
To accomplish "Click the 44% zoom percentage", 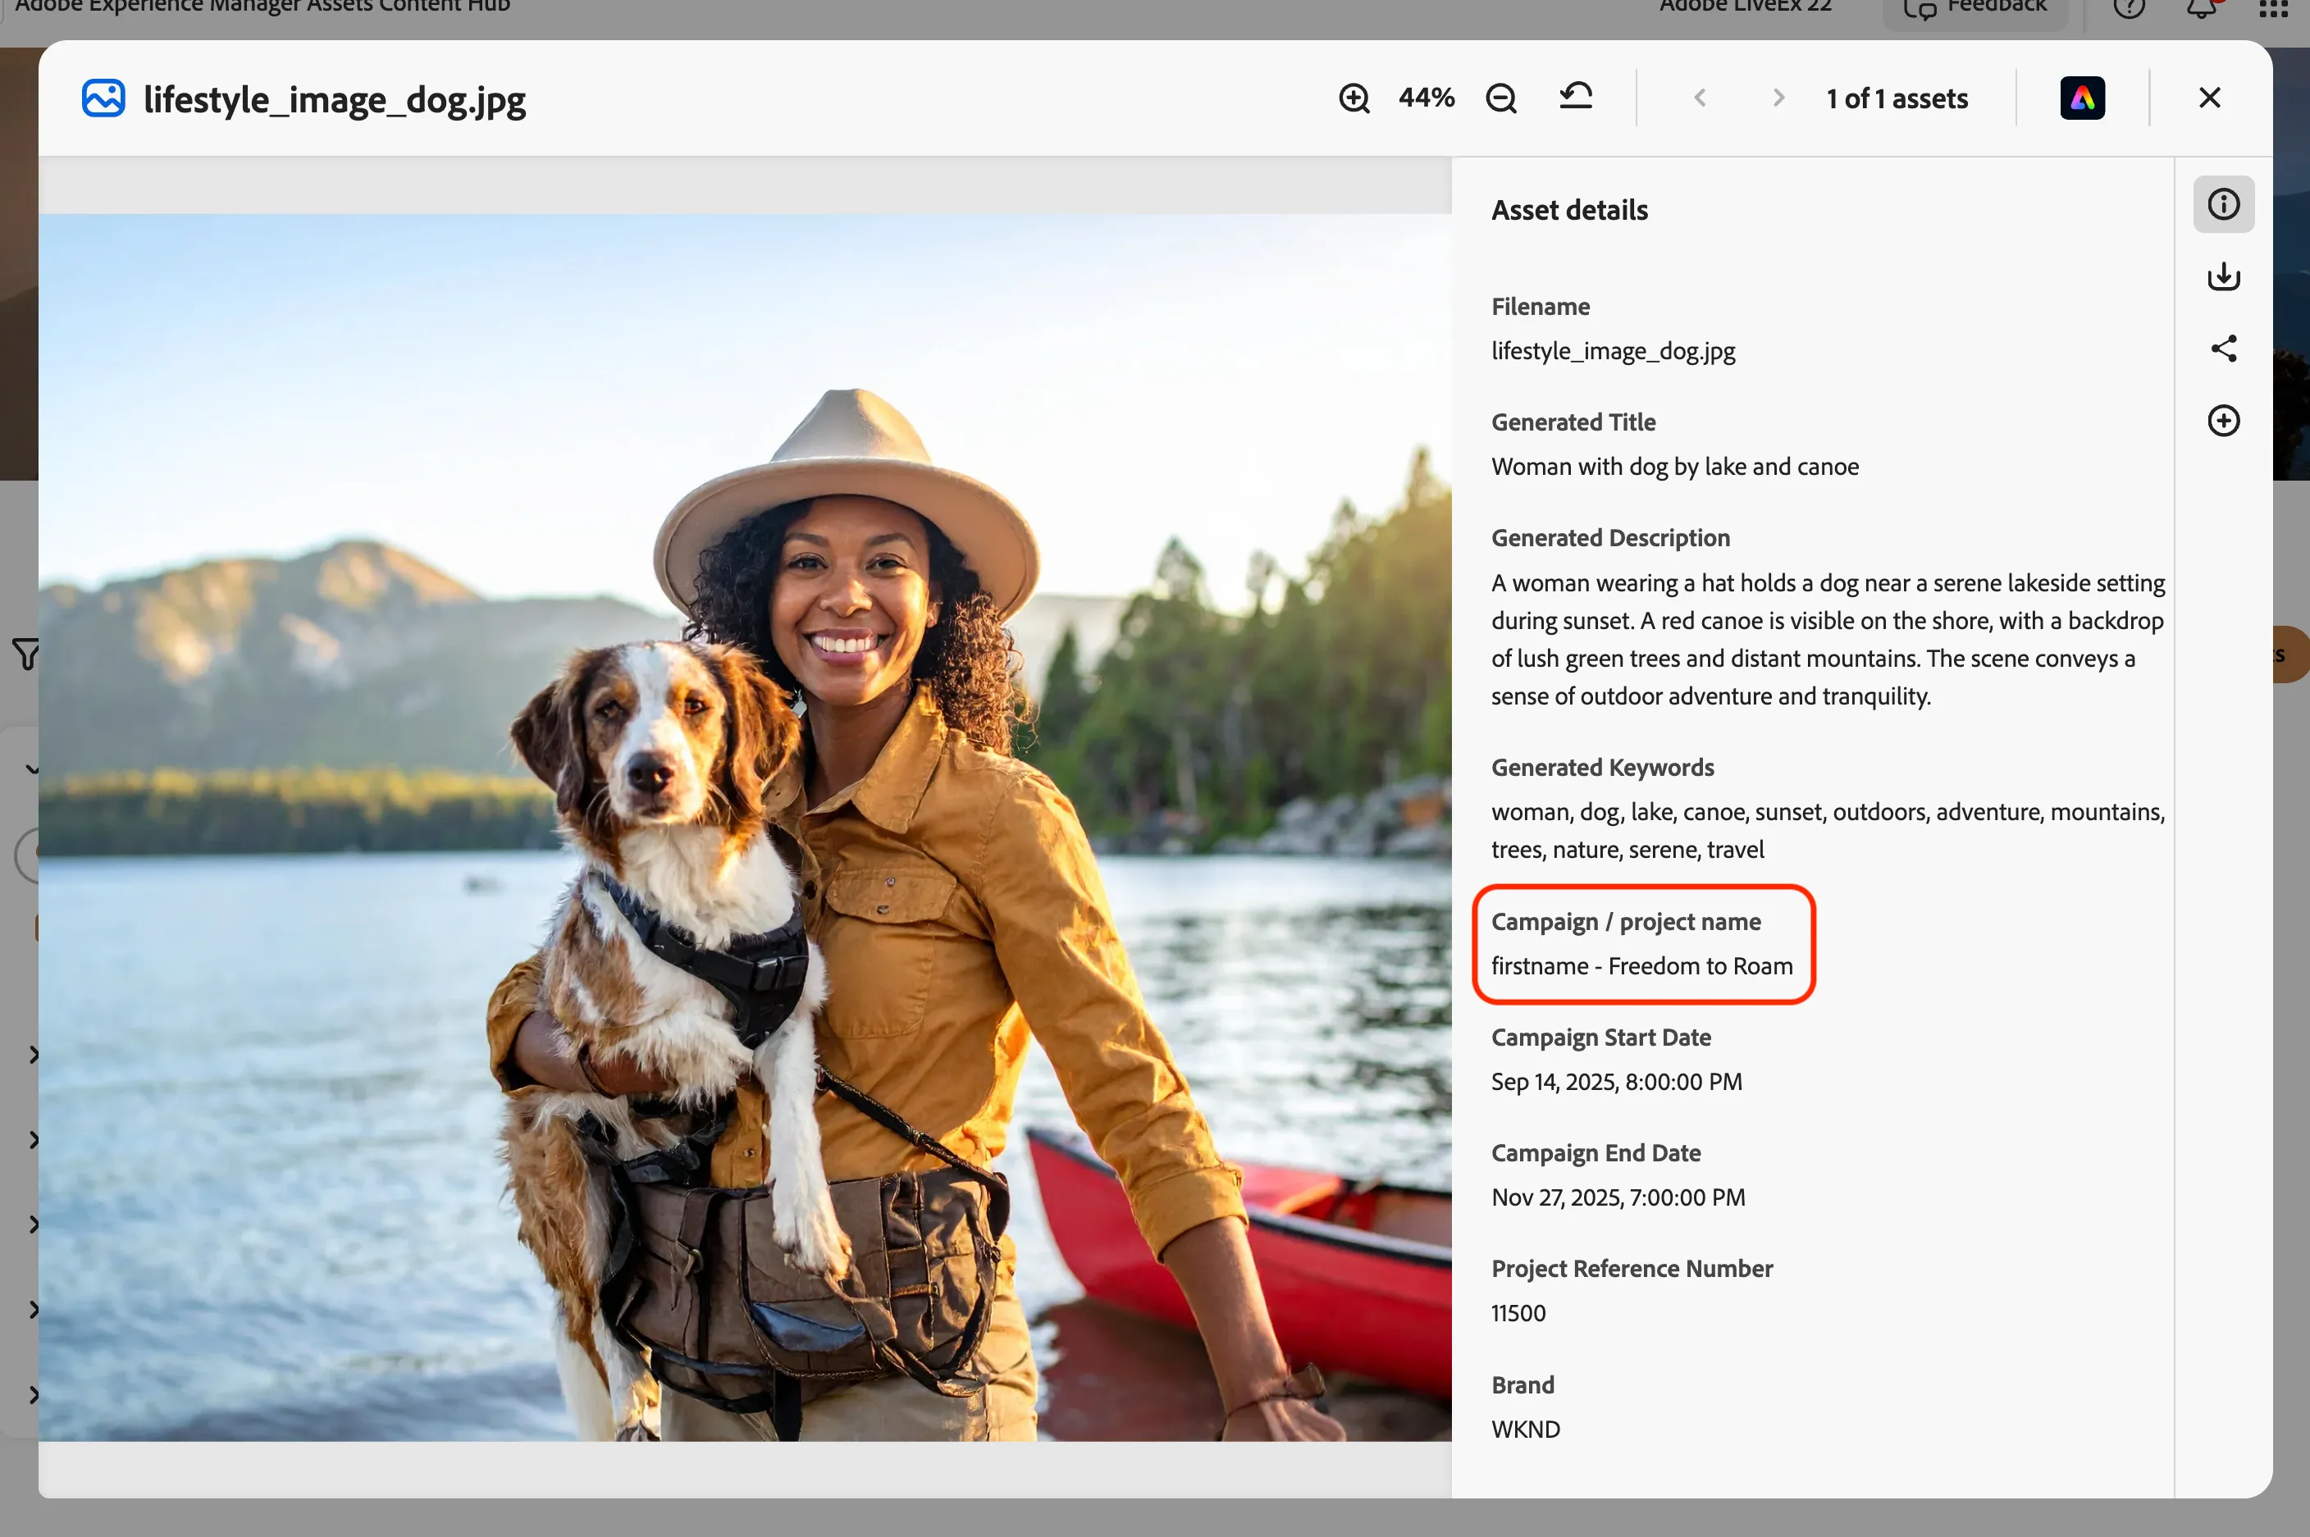I will 1427,98.
